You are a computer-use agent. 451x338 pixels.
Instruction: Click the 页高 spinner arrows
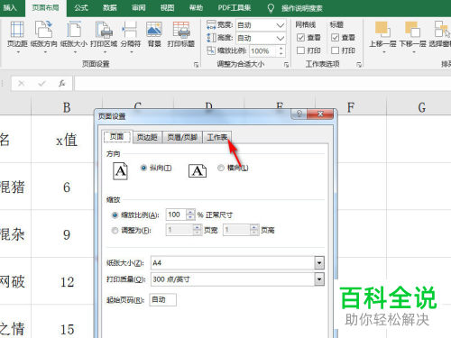click(x=254, y=230)
